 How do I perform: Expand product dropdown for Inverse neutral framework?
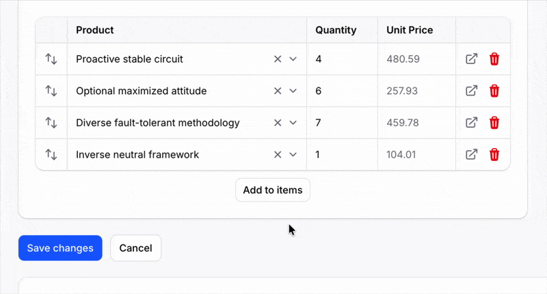(x=293, y=155)
